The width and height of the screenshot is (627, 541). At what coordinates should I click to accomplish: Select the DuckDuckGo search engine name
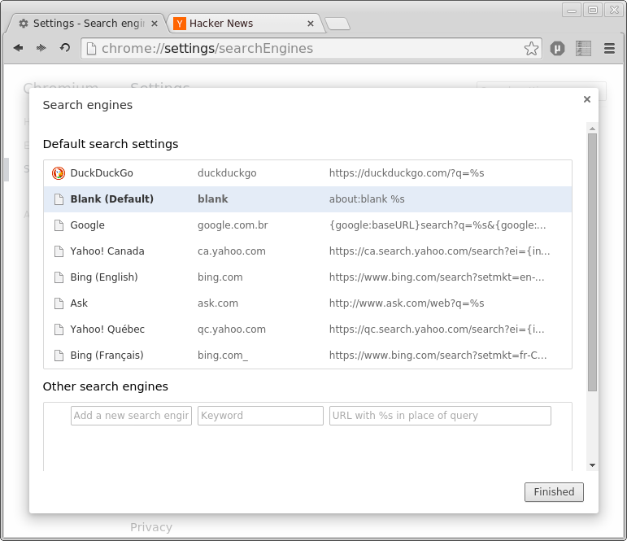(x=102, y=173)
